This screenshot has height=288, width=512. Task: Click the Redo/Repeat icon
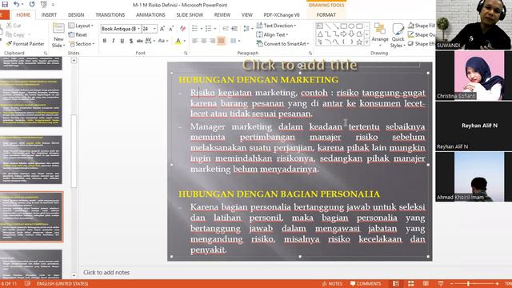(32, 4)
